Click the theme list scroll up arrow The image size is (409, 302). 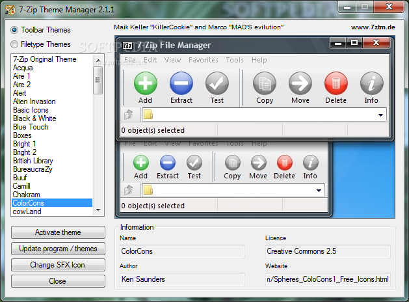tap(98, 61)
